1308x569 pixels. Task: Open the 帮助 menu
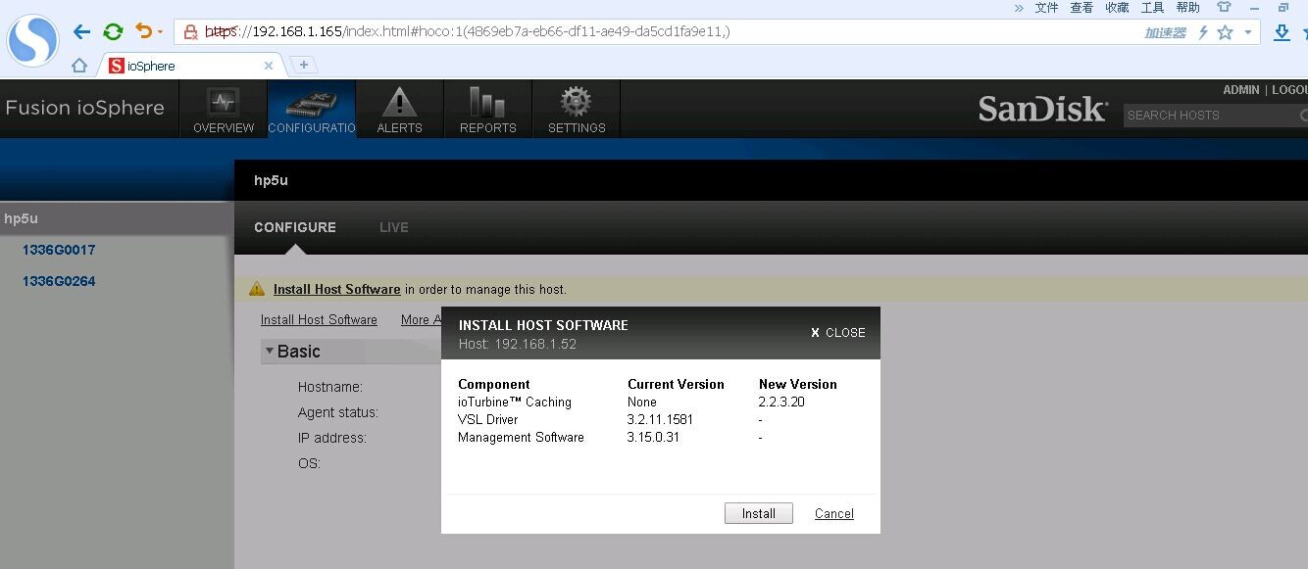click(x=1187, y=8)
